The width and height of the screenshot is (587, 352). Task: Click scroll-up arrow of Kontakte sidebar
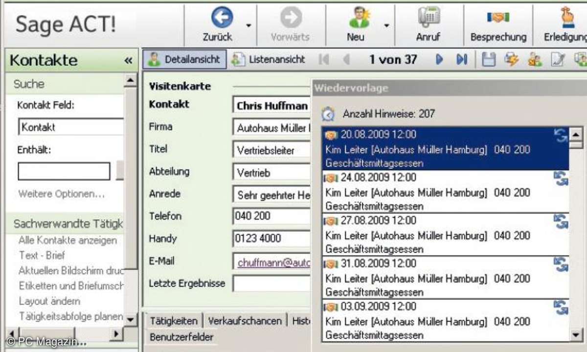(130, 81)
